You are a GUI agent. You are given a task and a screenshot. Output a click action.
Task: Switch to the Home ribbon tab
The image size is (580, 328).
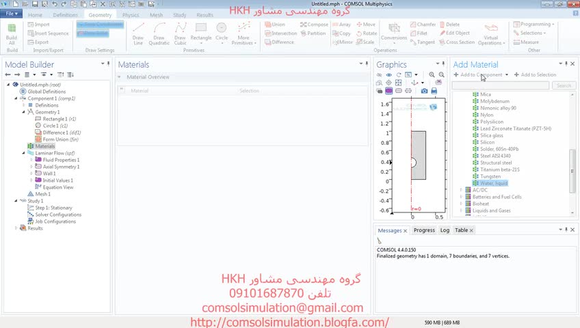(x=35, y=15)
